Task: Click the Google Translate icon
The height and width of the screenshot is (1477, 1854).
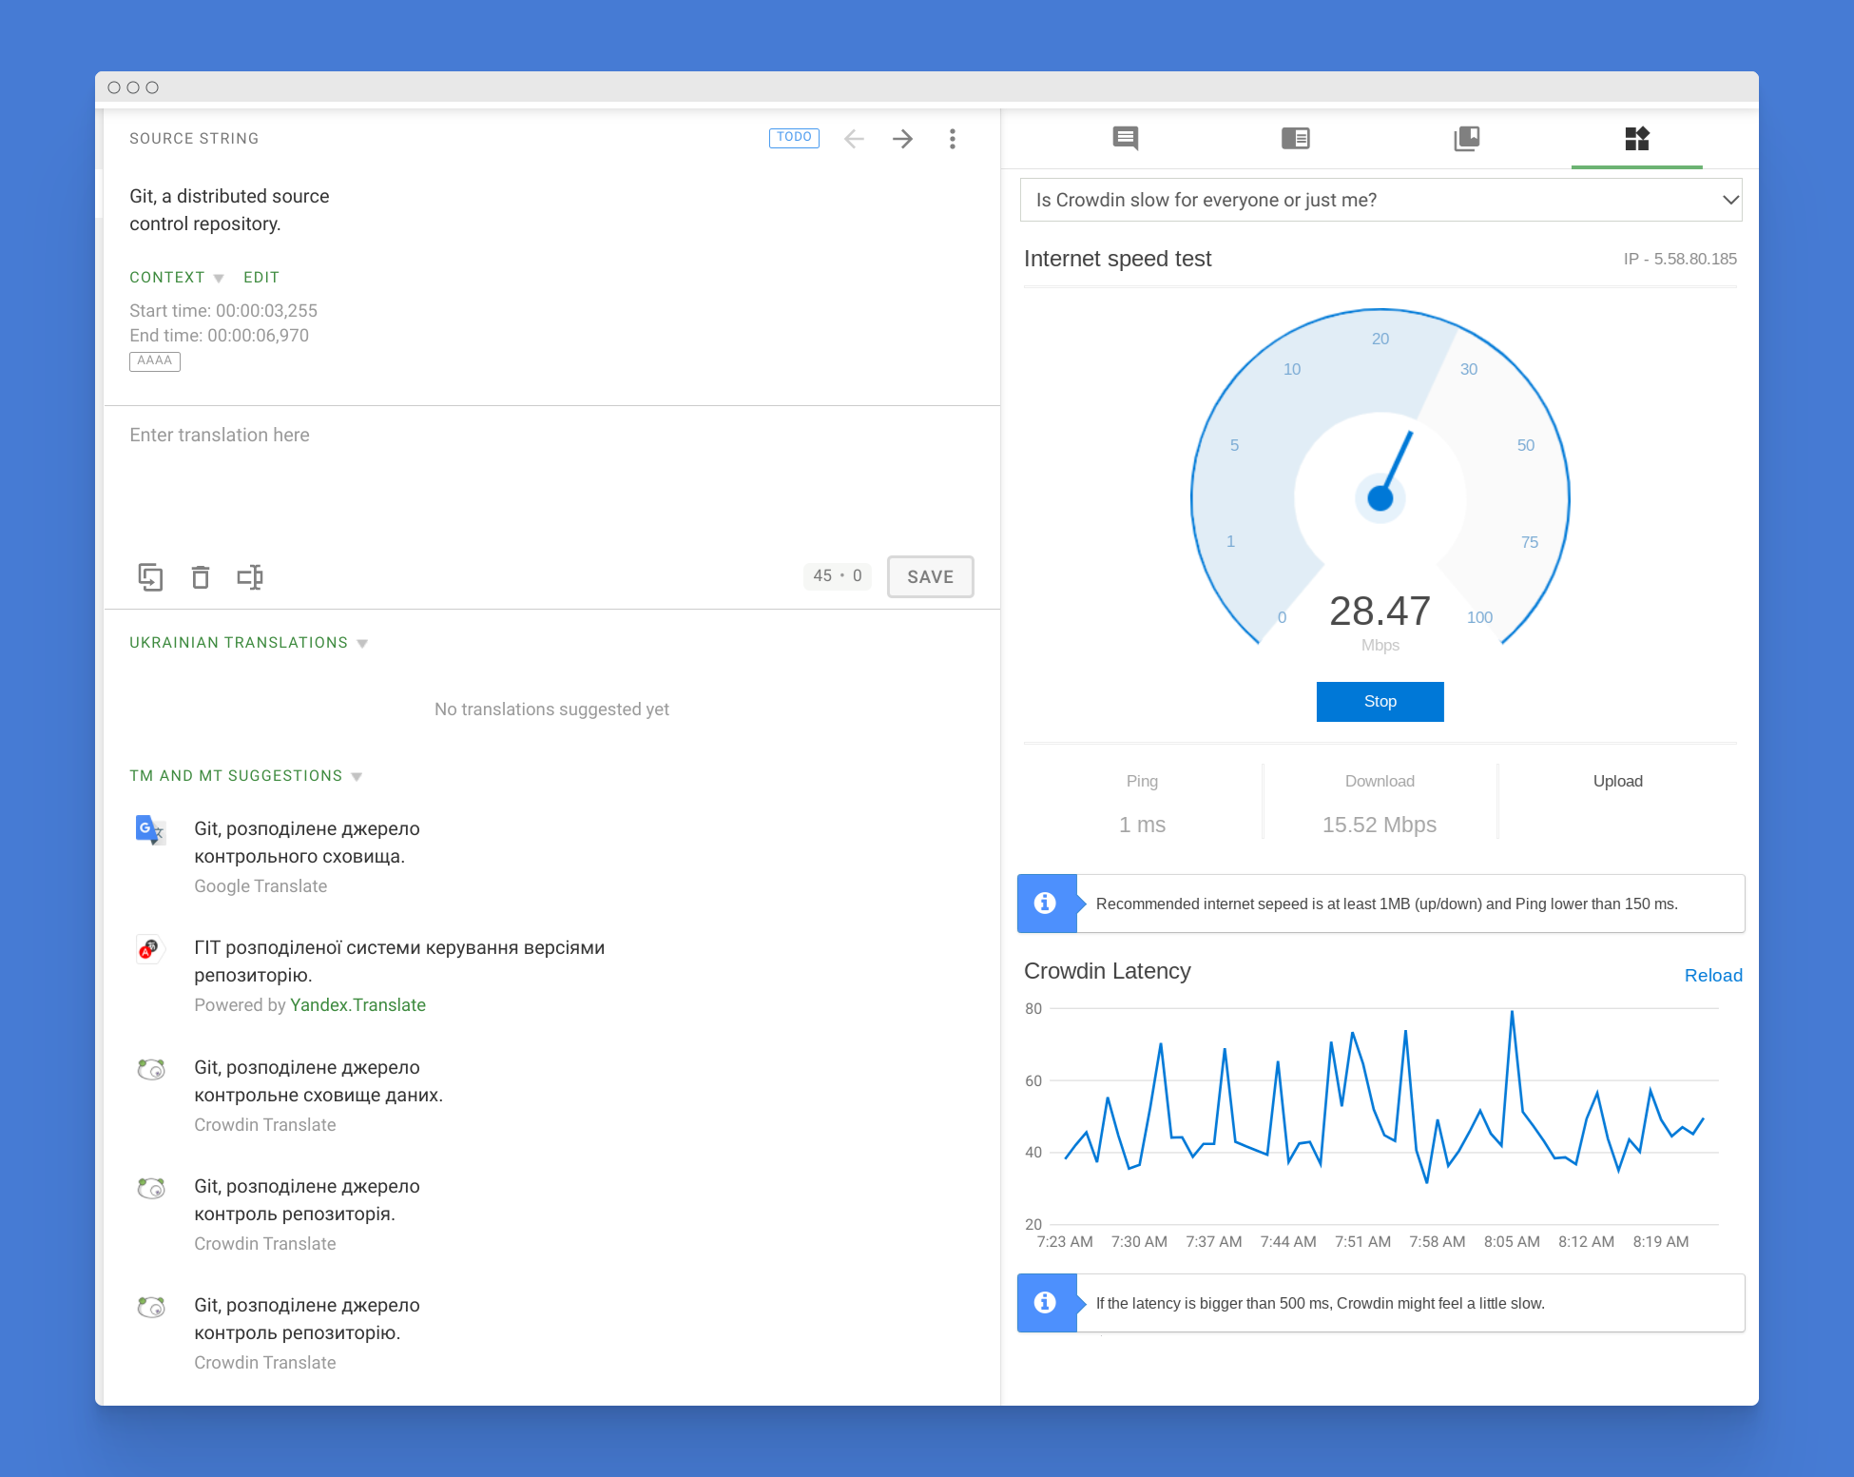Action: coord(150,829)
